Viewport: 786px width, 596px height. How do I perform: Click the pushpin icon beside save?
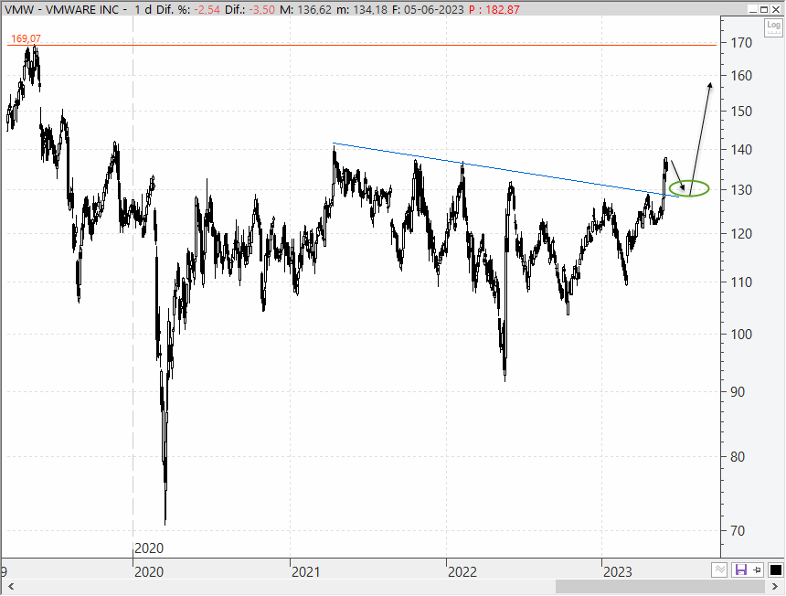(x=757, y=569)
